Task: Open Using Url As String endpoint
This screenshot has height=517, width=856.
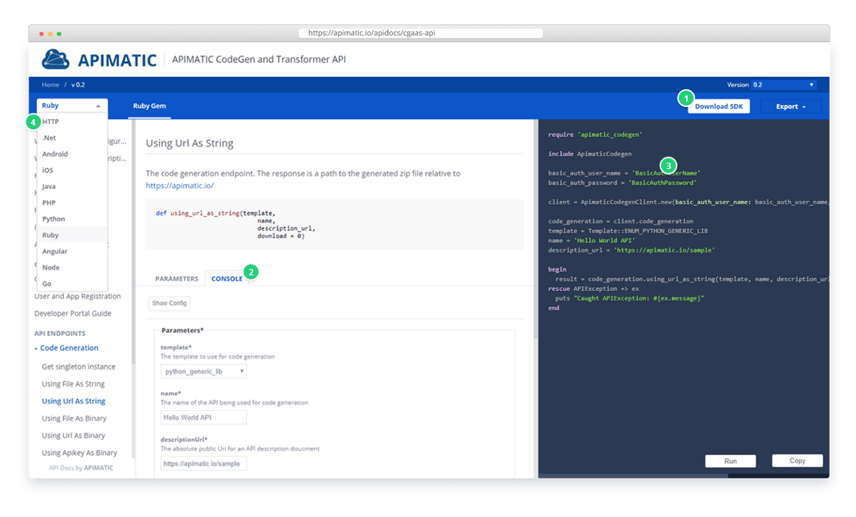Action: coord(73,401)
